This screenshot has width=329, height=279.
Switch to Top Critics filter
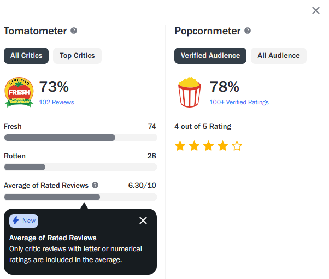coord(77,56)
